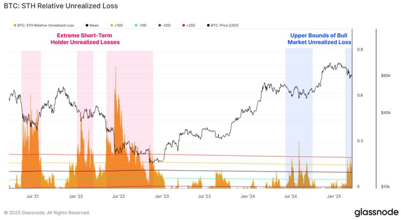The width and height of the screenshot is (401, 220).
Task: Click the 0.9 left y-axis value
Action: 360,49
